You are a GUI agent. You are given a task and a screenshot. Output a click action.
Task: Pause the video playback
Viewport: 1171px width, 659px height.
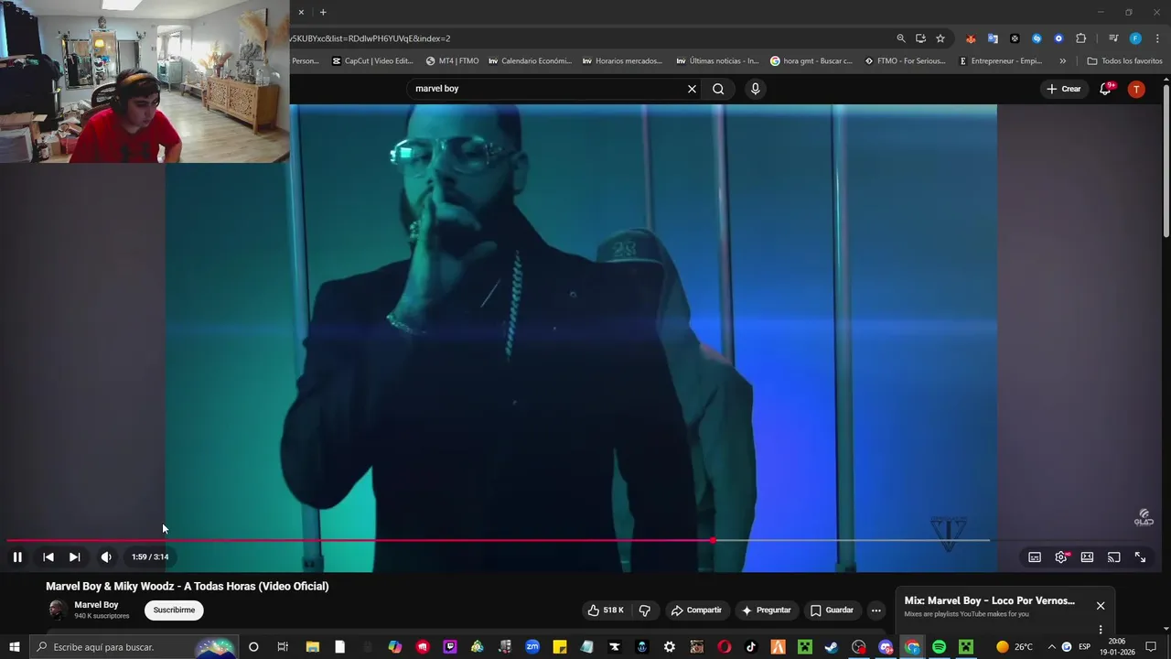[17, 556]
